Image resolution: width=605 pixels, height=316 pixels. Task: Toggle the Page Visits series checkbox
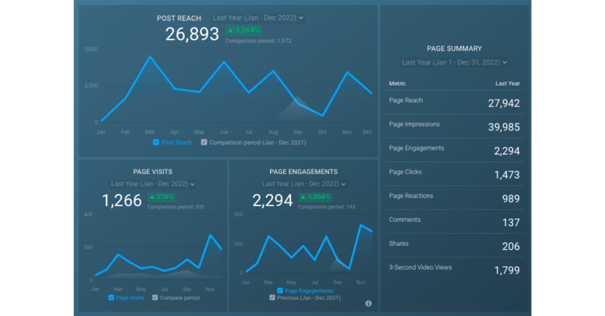(111, 298)
